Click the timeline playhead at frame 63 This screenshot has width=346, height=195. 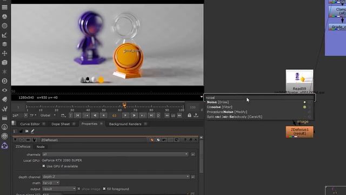pyautogui.click(x=124, y=105)
